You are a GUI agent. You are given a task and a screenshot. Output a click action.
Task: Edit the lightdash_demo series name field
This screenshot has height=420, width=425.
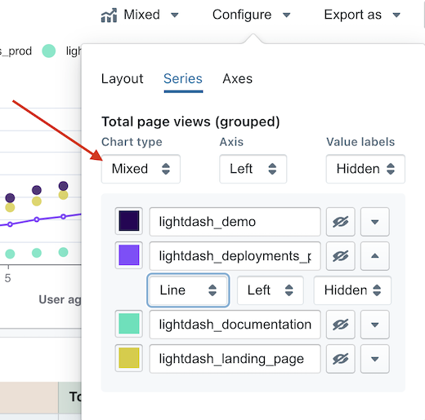235,222
